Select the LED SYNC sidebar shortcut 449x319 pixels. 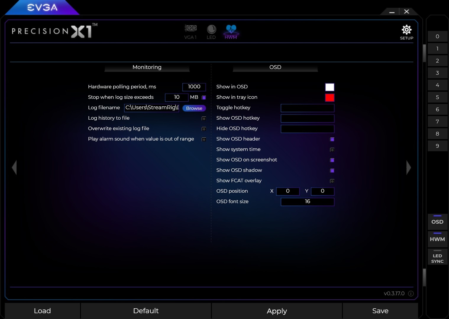437,257
